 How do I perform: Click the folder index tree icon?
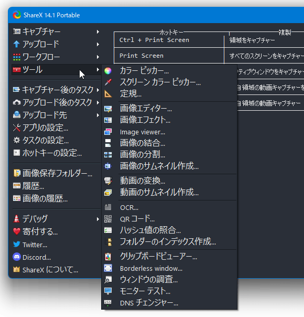pyautogui.click(x=108, y=242)
